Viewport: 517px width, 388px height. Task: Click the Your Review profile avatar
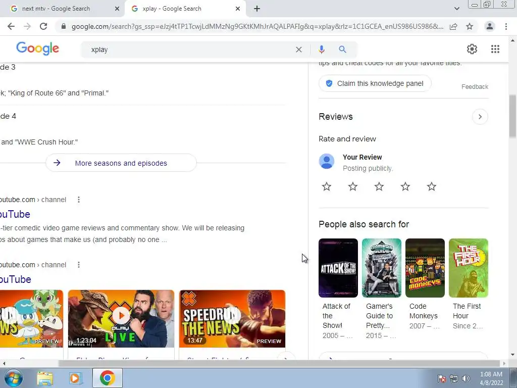[327, 161]
